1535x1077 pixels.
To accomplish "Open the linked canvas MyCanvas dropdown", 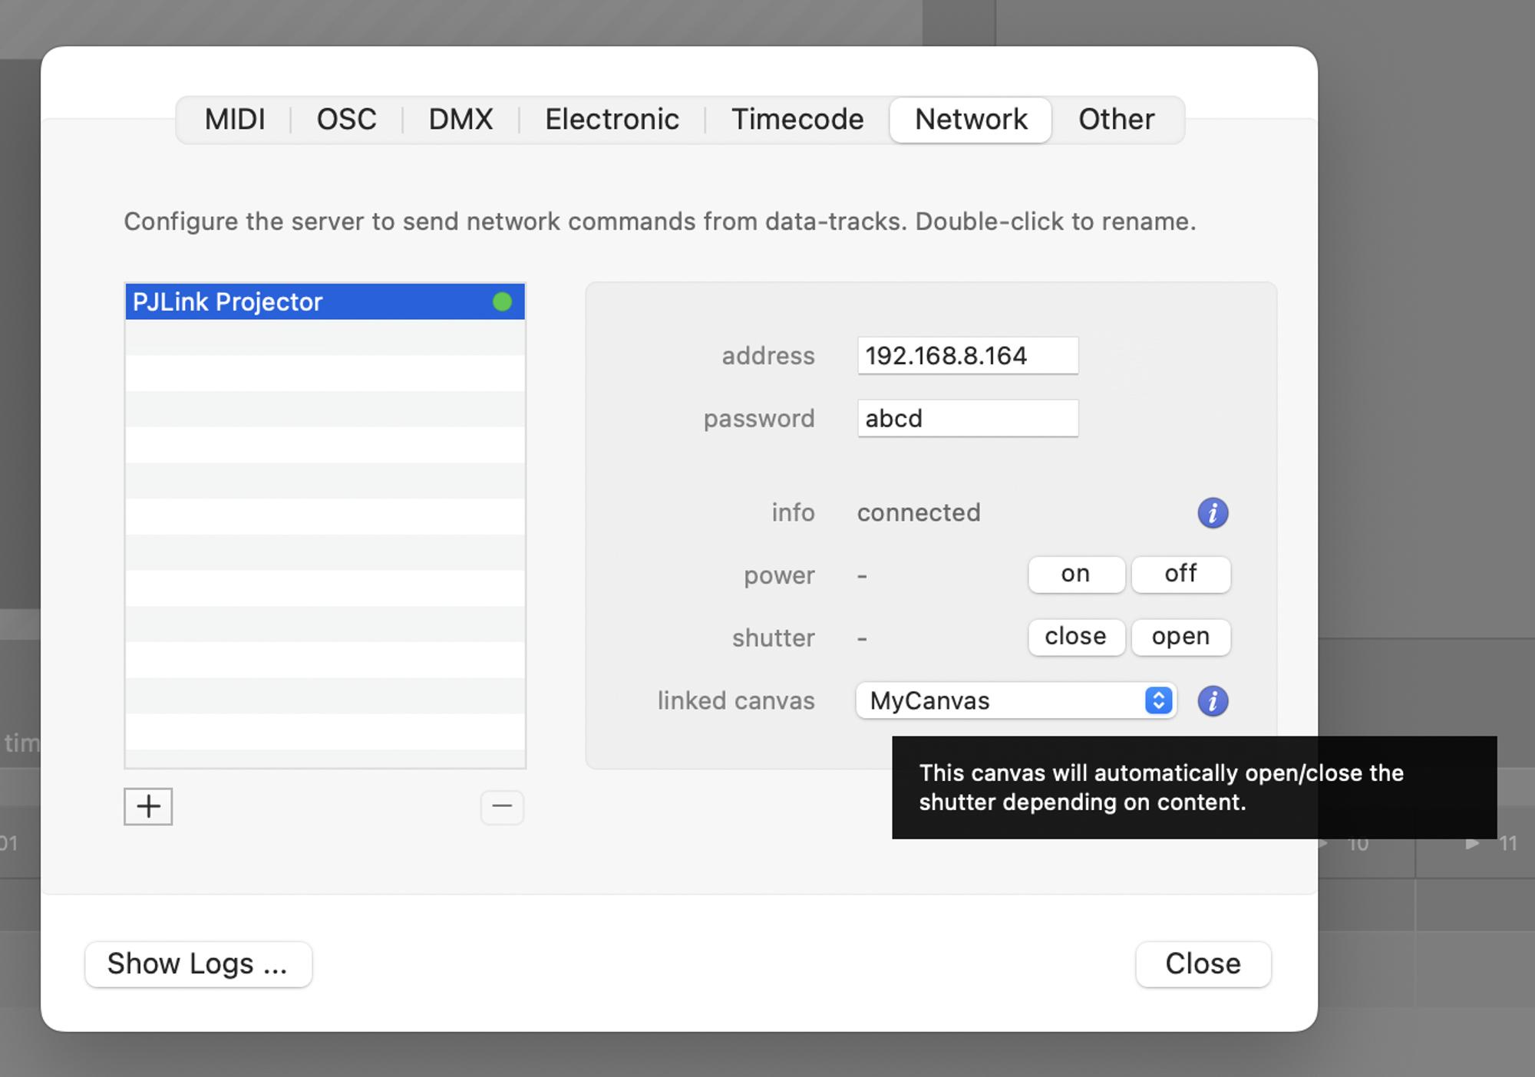I will pos(1015,701).
